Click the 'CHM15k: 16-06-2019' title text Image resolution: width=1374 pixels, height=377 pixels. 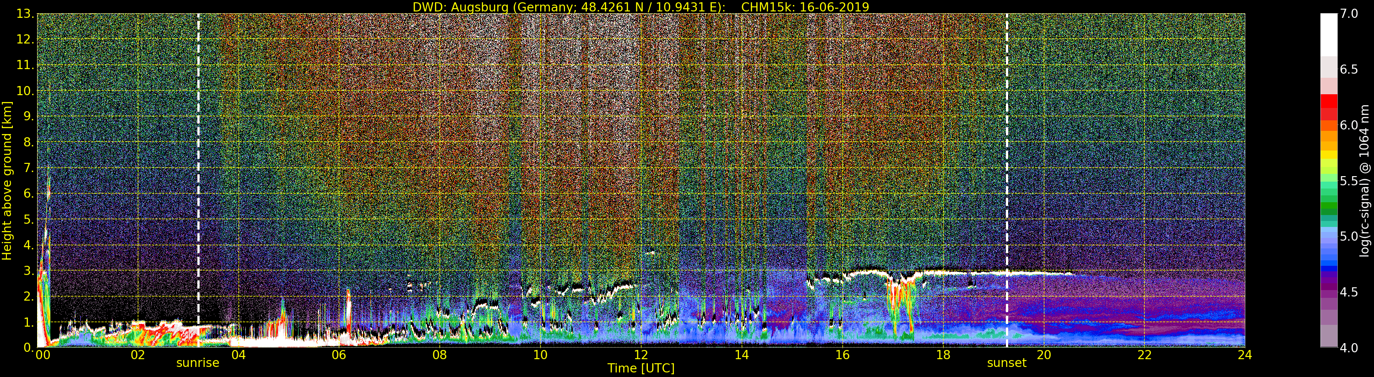click(x=805, y=7)
